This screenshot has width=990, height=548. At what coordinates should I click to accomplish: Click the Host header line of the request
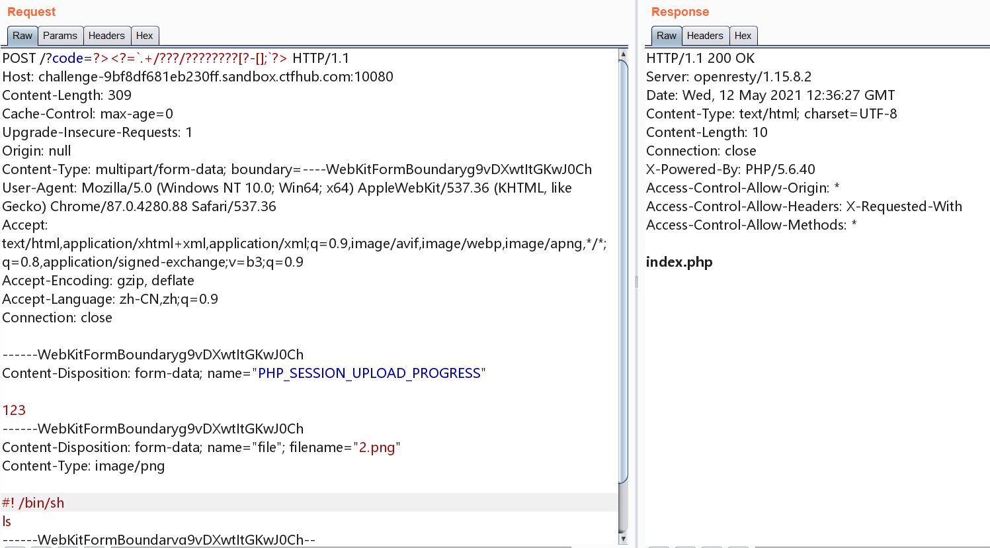[x=198, y=76]
